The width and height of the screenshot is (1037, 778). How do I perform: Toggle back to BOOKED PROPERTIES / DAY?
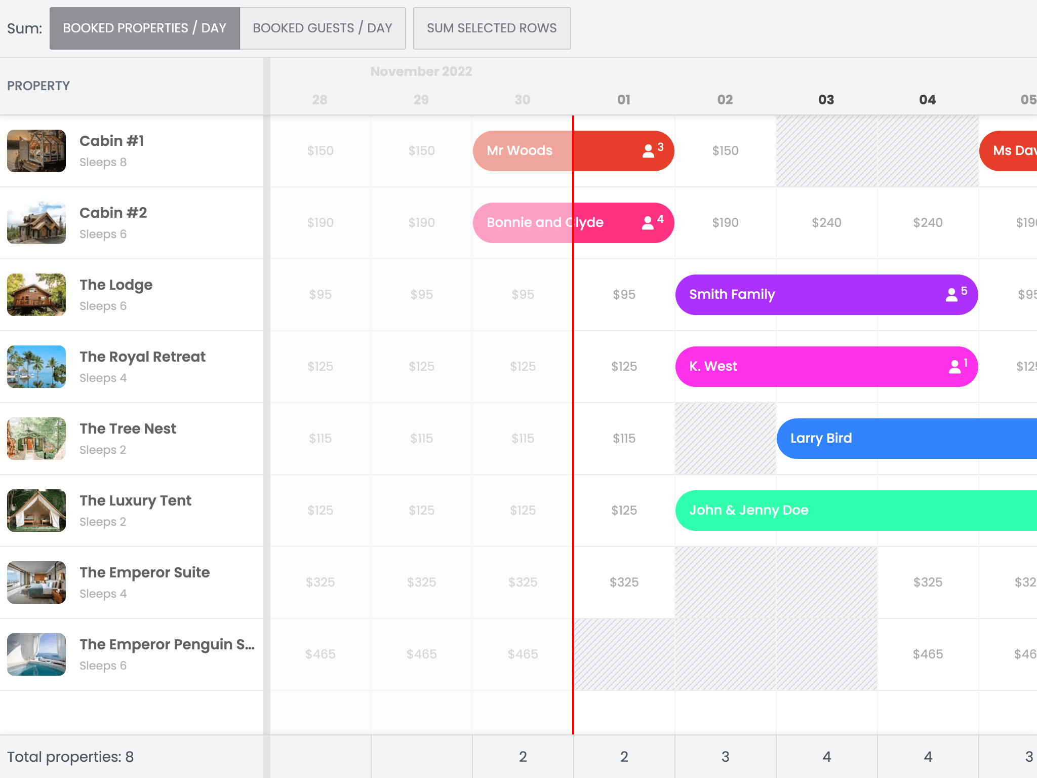point(144,28)
